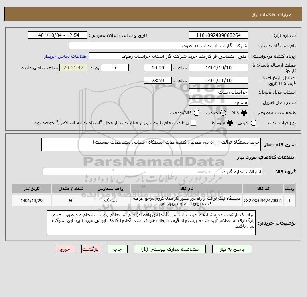Click the remaining time 20:51:47

coord(73,68)
